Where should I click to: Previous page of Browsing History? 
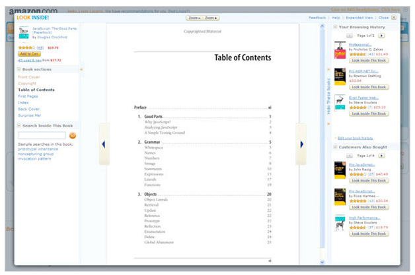click(x=350, y=36)
